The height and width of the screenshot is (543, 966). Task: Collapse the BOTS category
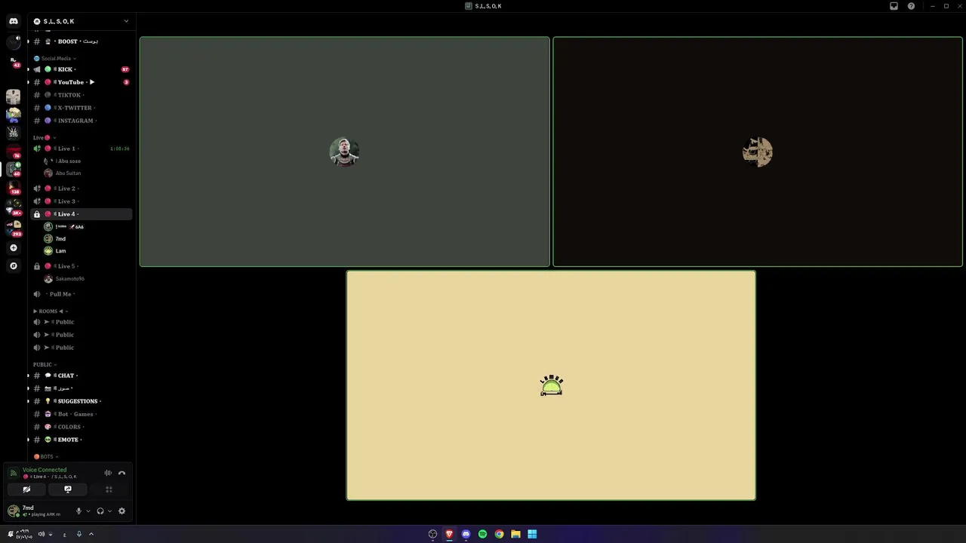46,456
